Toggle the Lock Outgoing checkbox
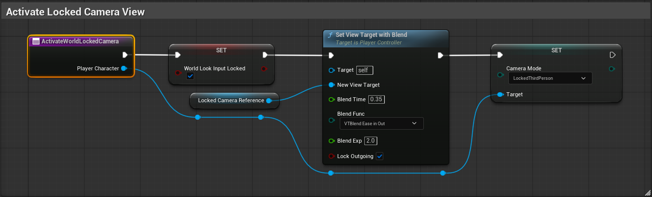This screenshot has width=652, height=197. pyautogui.click(x=380, y=156)
